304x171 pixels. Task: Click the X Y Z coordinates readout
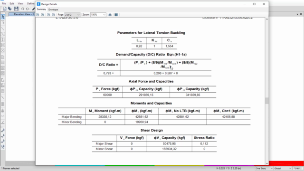[x=228, y=169]
